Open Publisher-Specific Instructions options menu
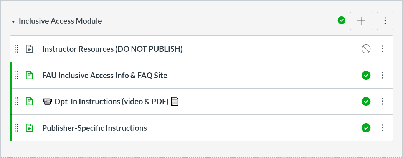The width and height of the screenshot is (403, 158). tap(382, 128)
